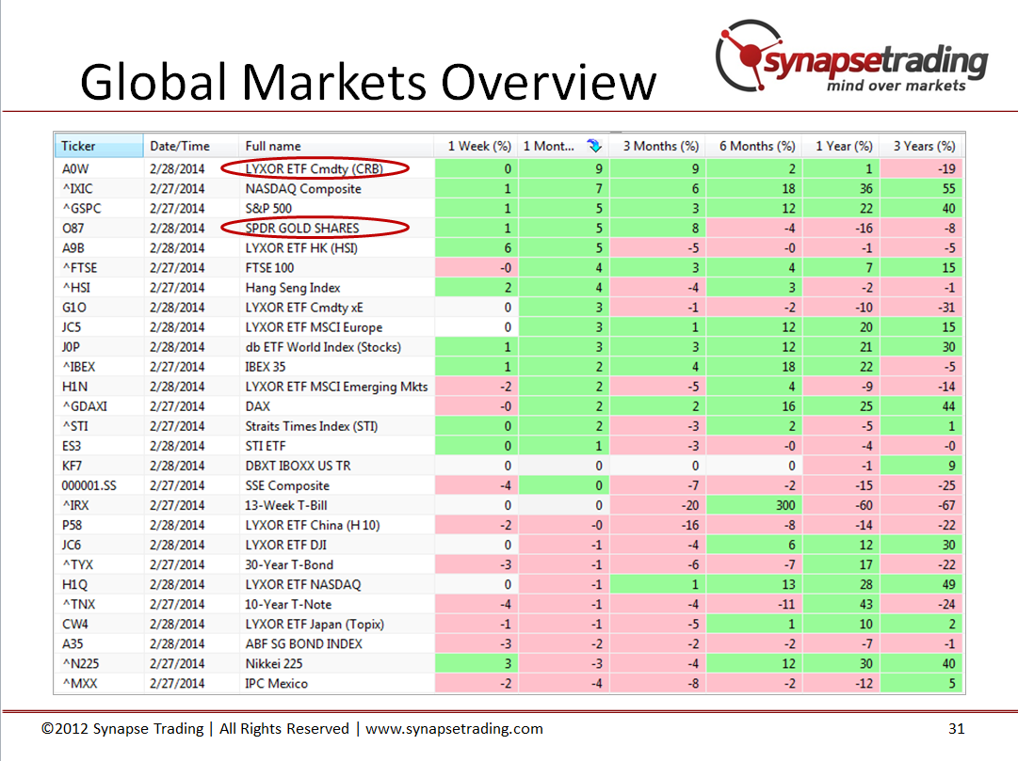
Task: Sort by the Ticker column header
Action: tap(99, 146)
